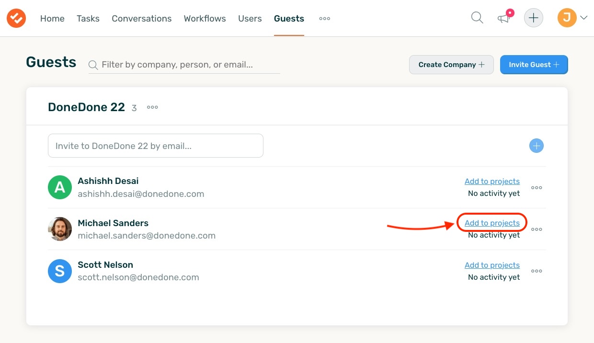594x343 pixels.
Task: Open the announcements megaphone icon
Action: click(503, 18)
